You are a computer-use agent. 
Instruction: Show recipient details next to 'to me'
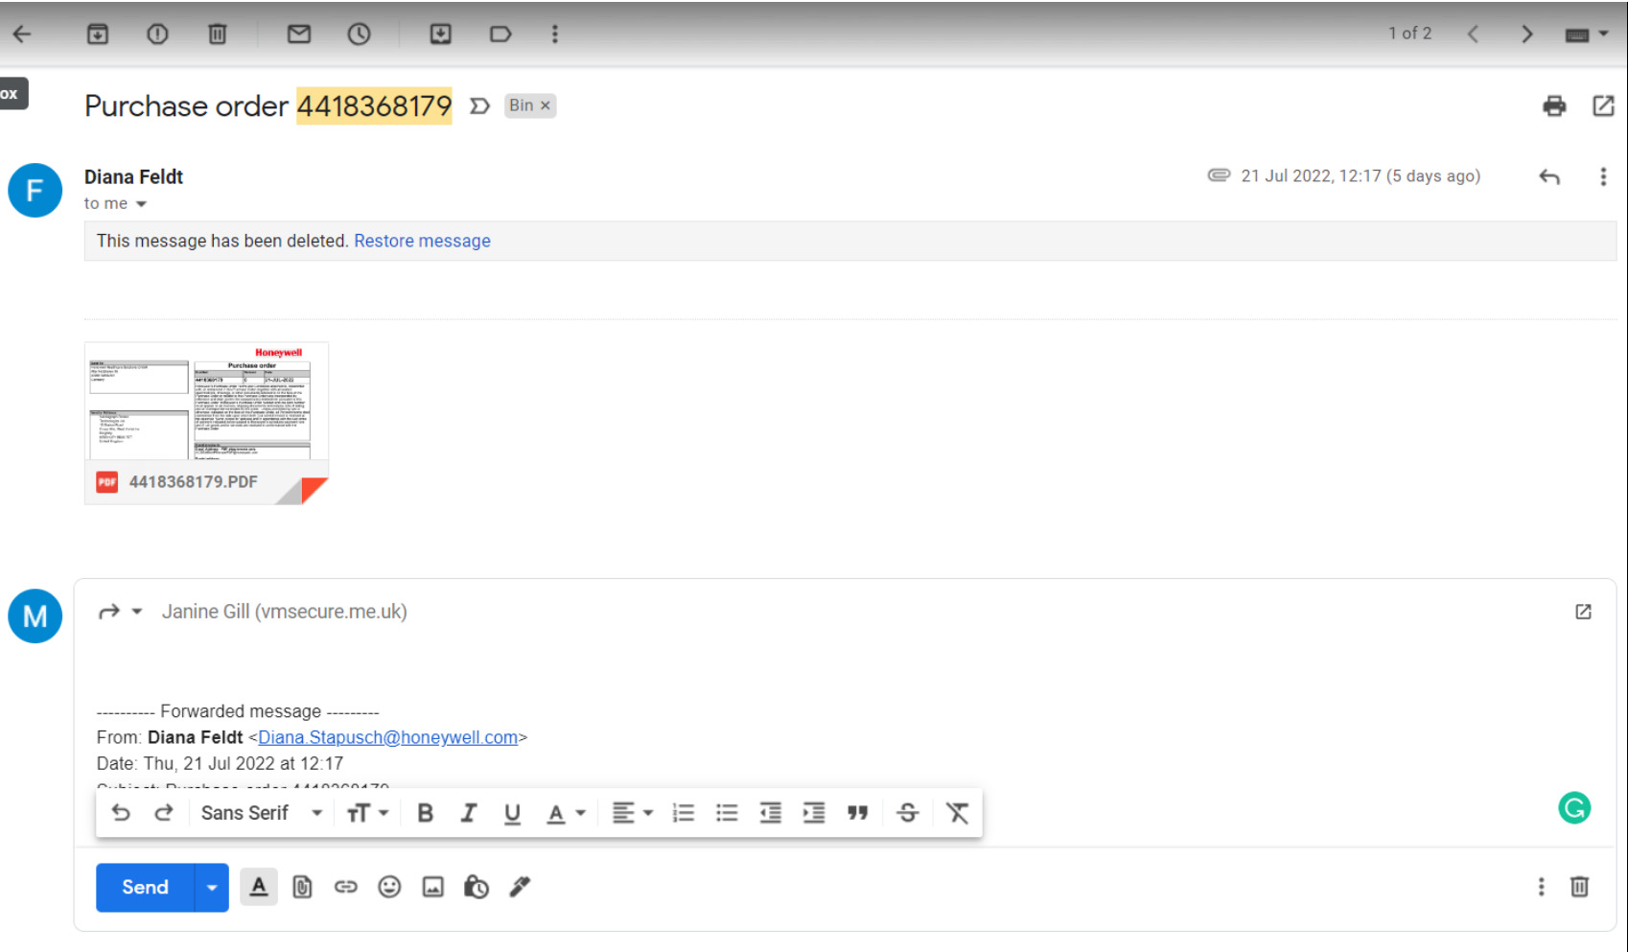tap(141, 204)
